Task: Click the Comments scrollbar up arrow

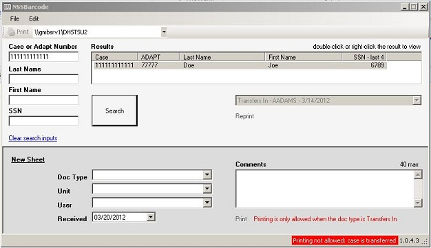Action: 418,174
